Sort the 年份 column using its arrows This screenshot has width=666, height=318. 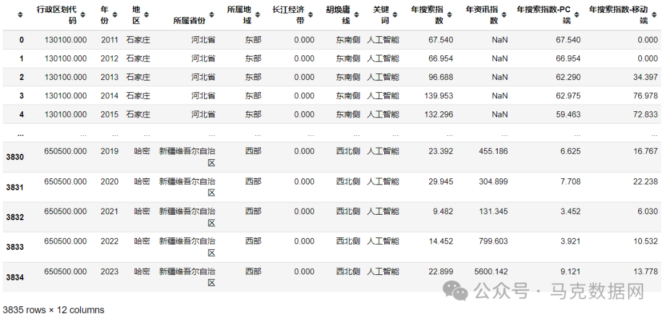tap(115, 15)
